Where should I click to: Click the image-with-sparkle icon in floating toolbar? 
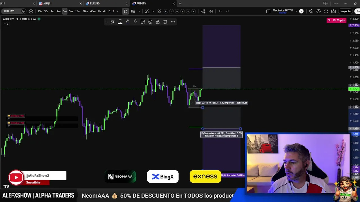tap(143, 22)
